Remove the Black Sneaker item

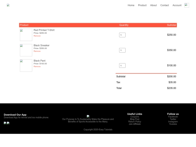click(37, 51)
